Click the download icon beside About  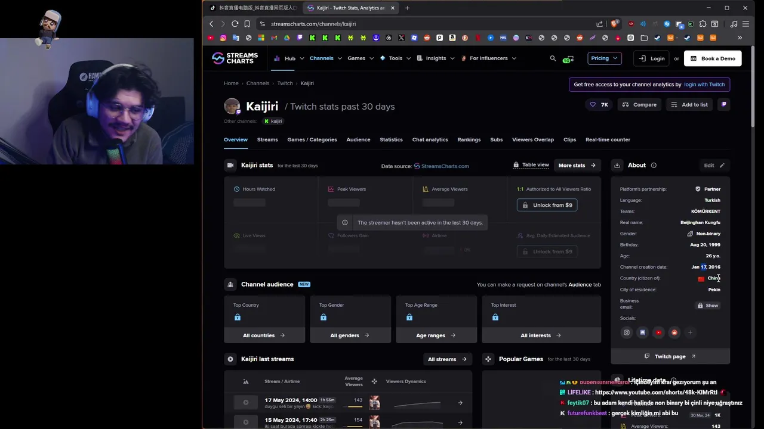pos(617,165)
